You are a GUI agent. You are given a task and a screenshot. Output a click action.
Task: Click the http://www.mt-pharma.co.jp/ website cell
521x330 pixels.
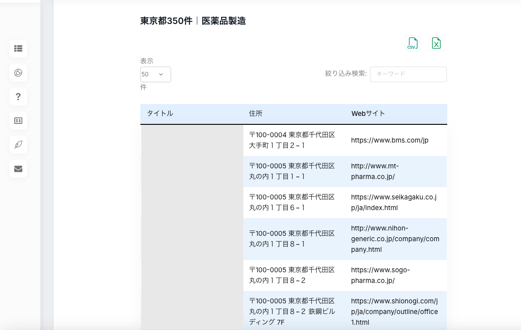pos(396,171)
